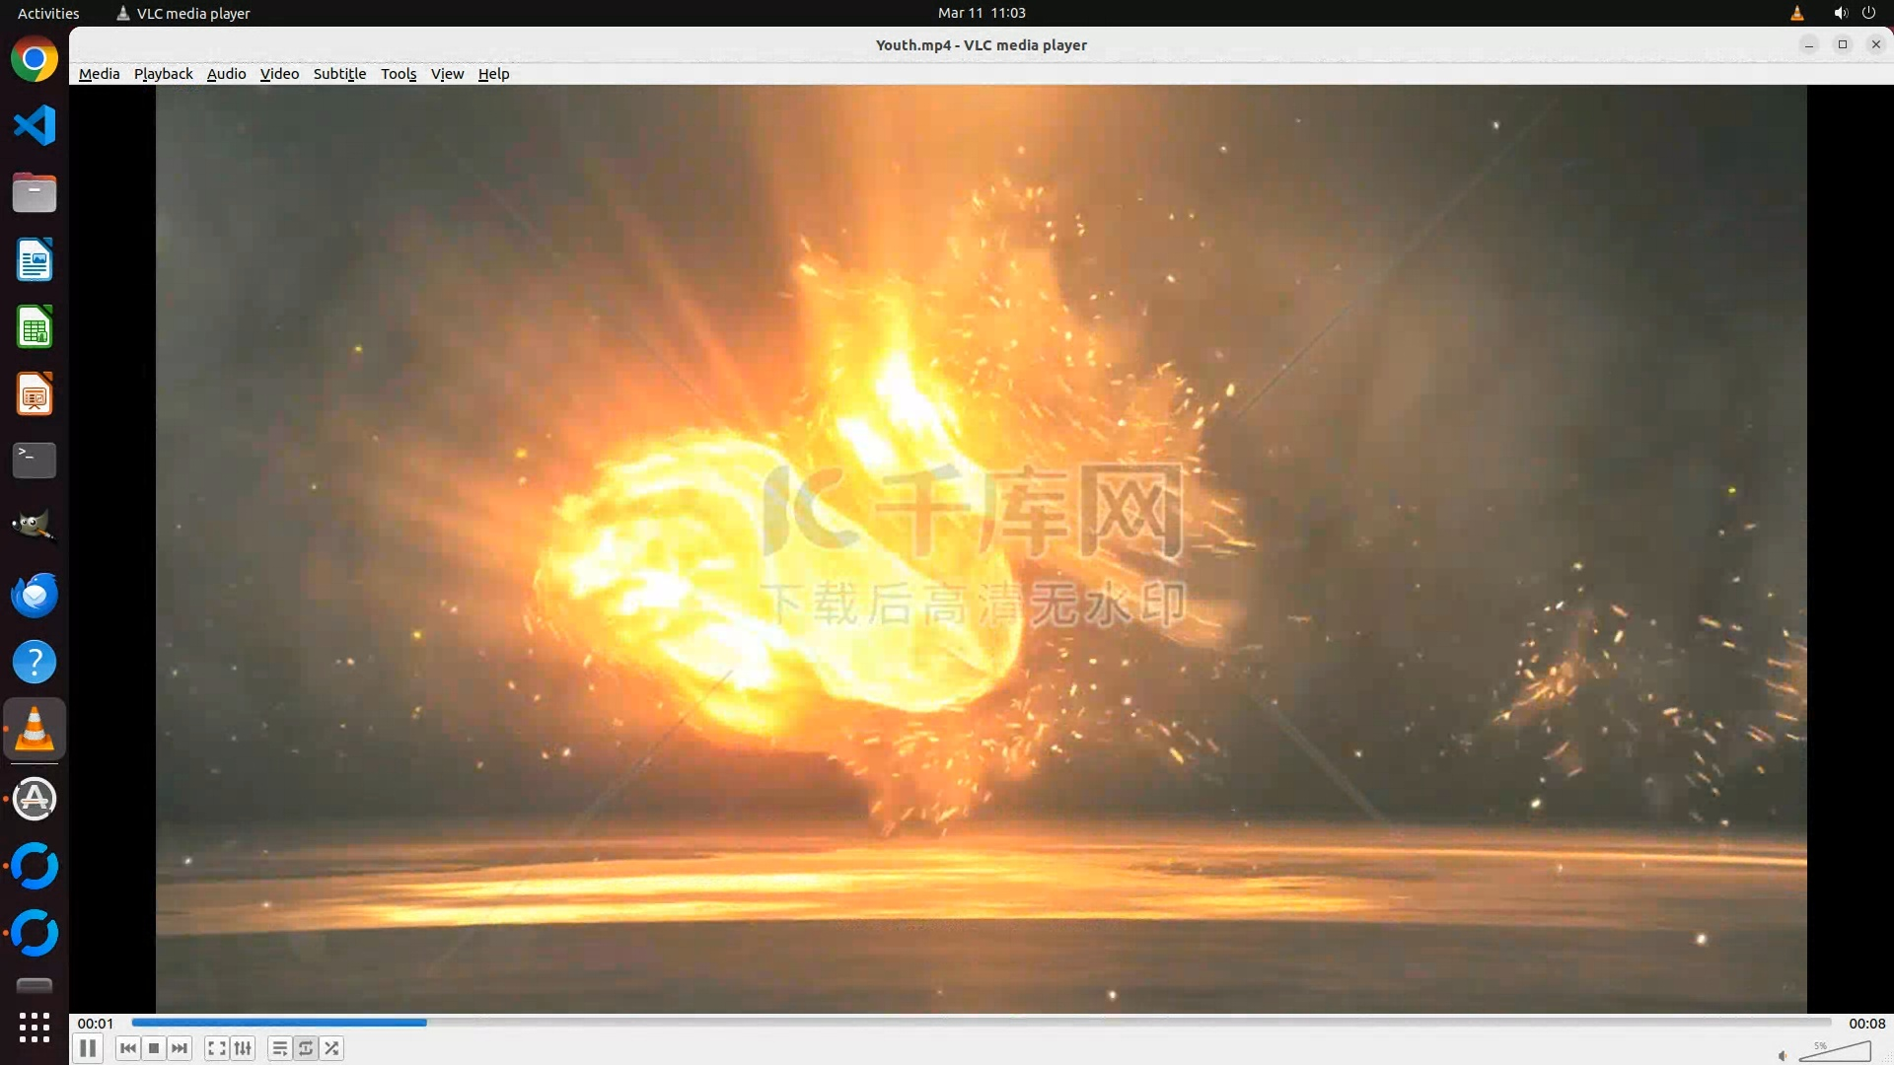Image resolution: width=1894 pixels, height=1065 pixels.
Task: Open extended settings and effects
Action: [x=243, y=1048]
